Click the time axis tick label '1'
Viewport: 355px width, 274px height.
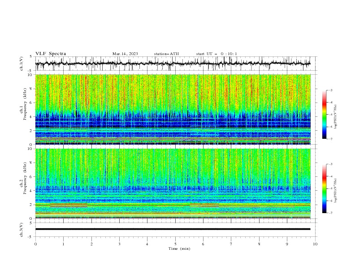(x=63, y=244)
